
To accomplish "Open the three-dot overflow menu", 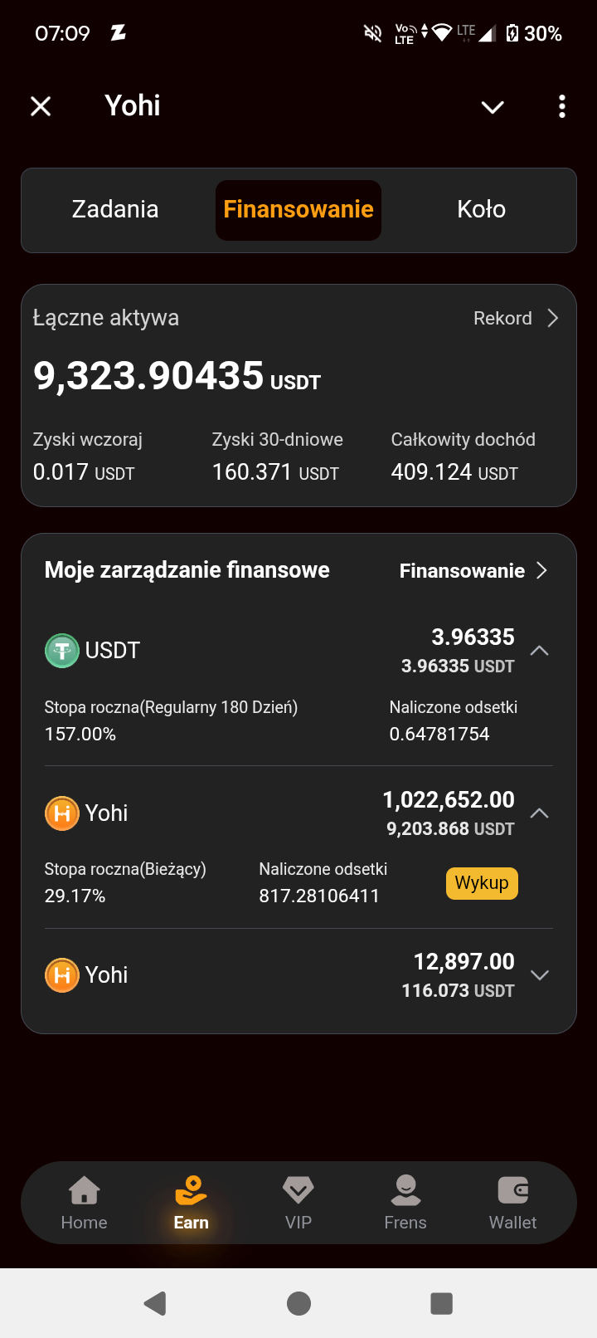I will [x=562, y=106].
